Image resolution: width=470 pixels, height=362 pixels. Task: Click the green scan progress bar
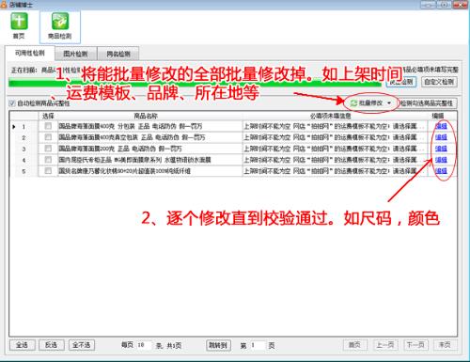point(195,84)
